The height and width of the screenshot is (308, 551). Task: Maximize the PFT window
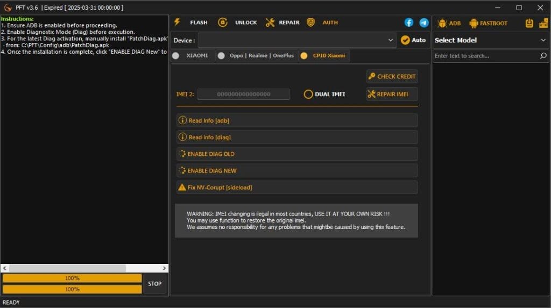click(x=519, y=8)
